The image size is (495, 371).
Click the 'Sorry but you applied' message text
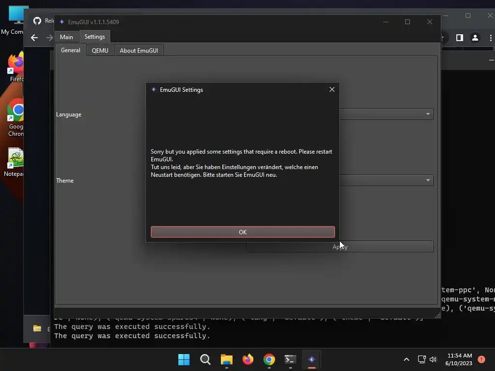(x=241, y=155)
